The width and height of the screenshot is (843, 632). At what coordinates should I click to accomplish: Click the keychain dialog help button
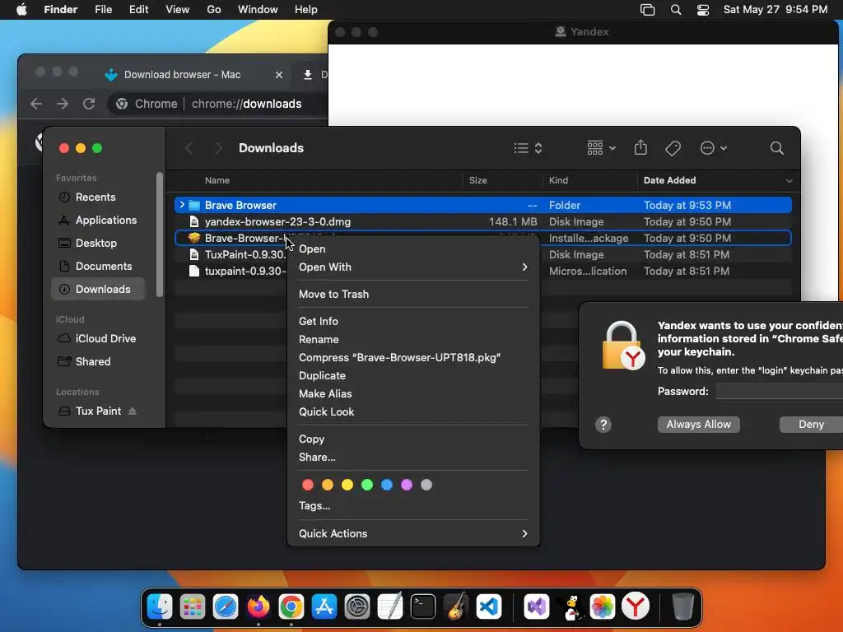pyautogui.click(x=603, y=425)
